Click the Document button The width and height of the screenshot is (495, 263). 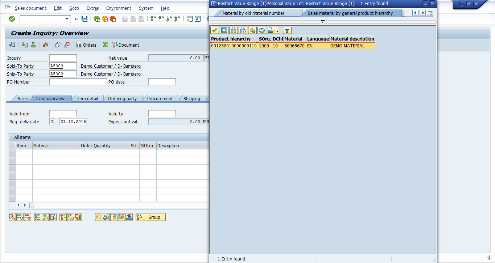[x=125, y=45]
